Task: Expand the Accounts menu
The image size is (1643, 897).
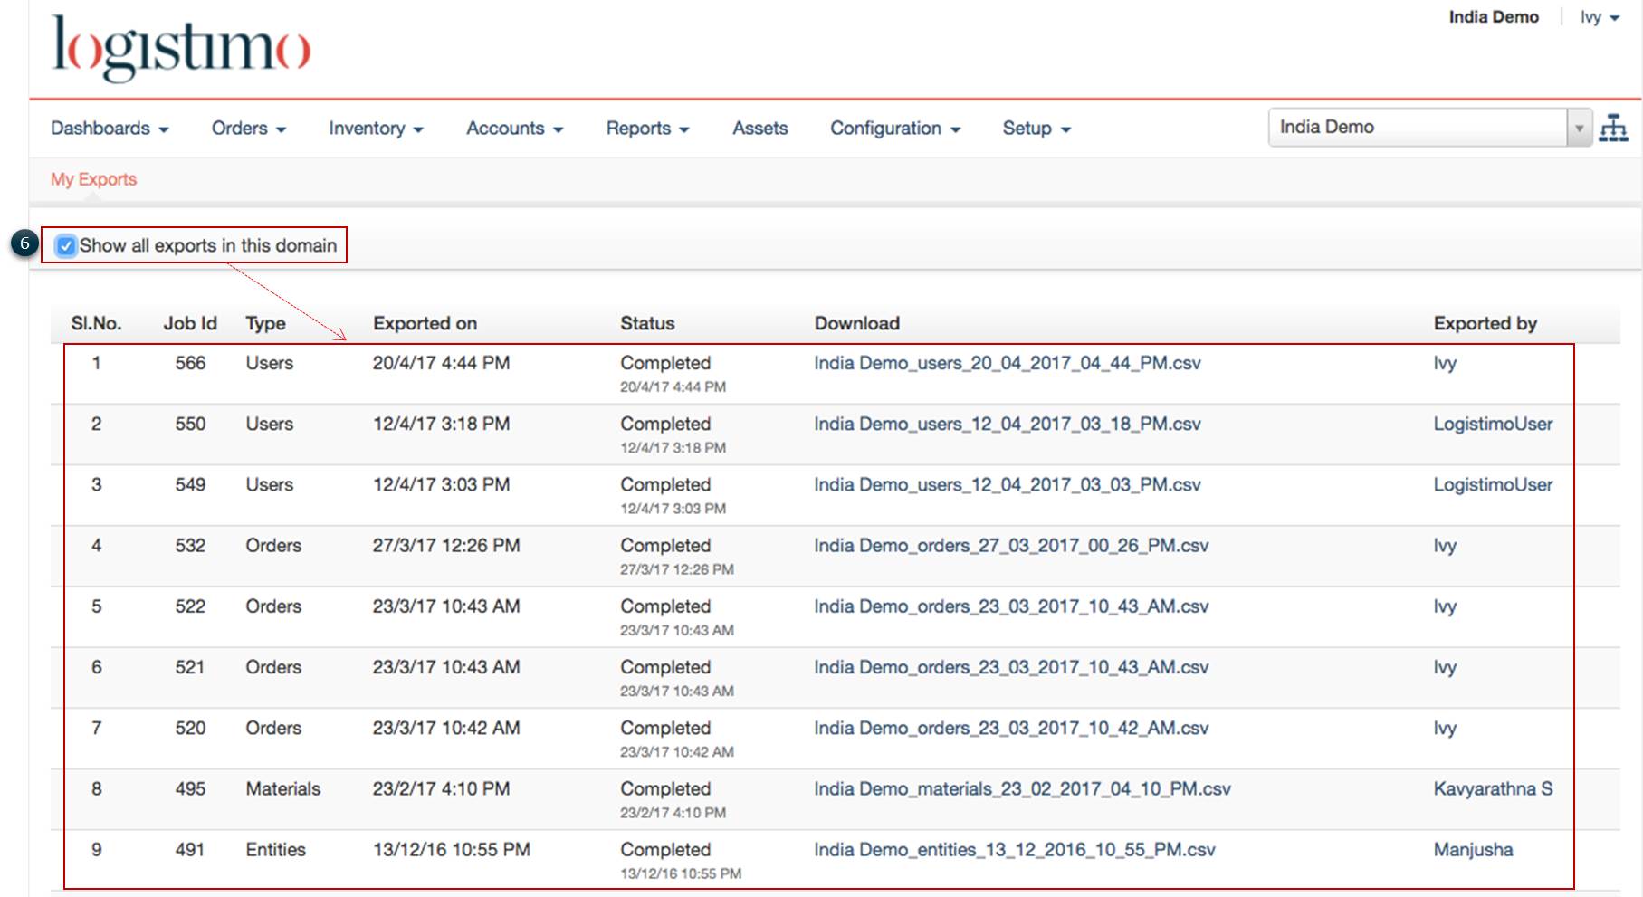Action: (x=514, y=129)
